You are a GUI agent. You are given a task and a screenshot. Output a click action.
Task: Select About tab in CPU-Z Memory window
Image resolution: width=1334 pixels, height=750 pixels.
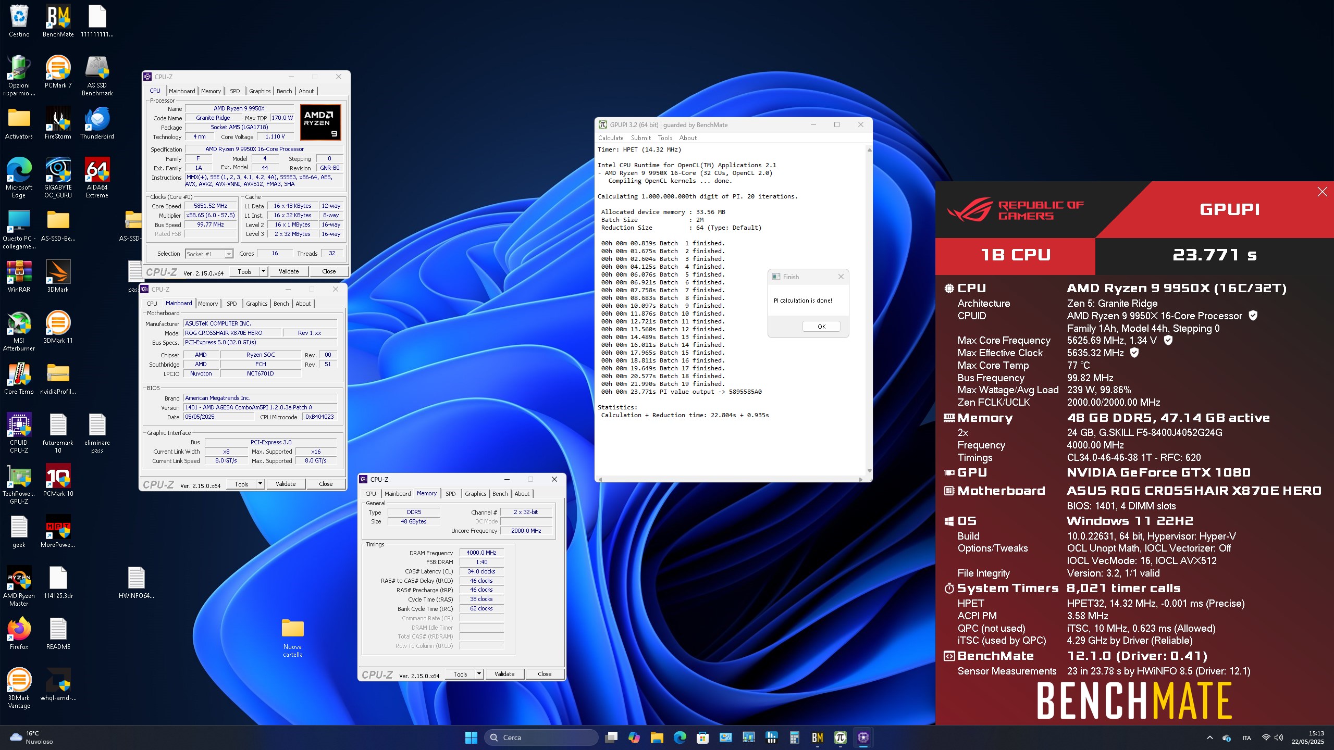point(522,494)
